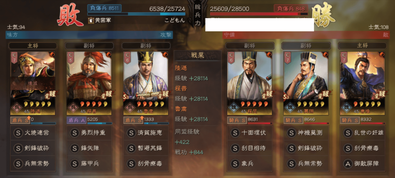Select the 十面埋伏 skill

(x=250, y=133)
